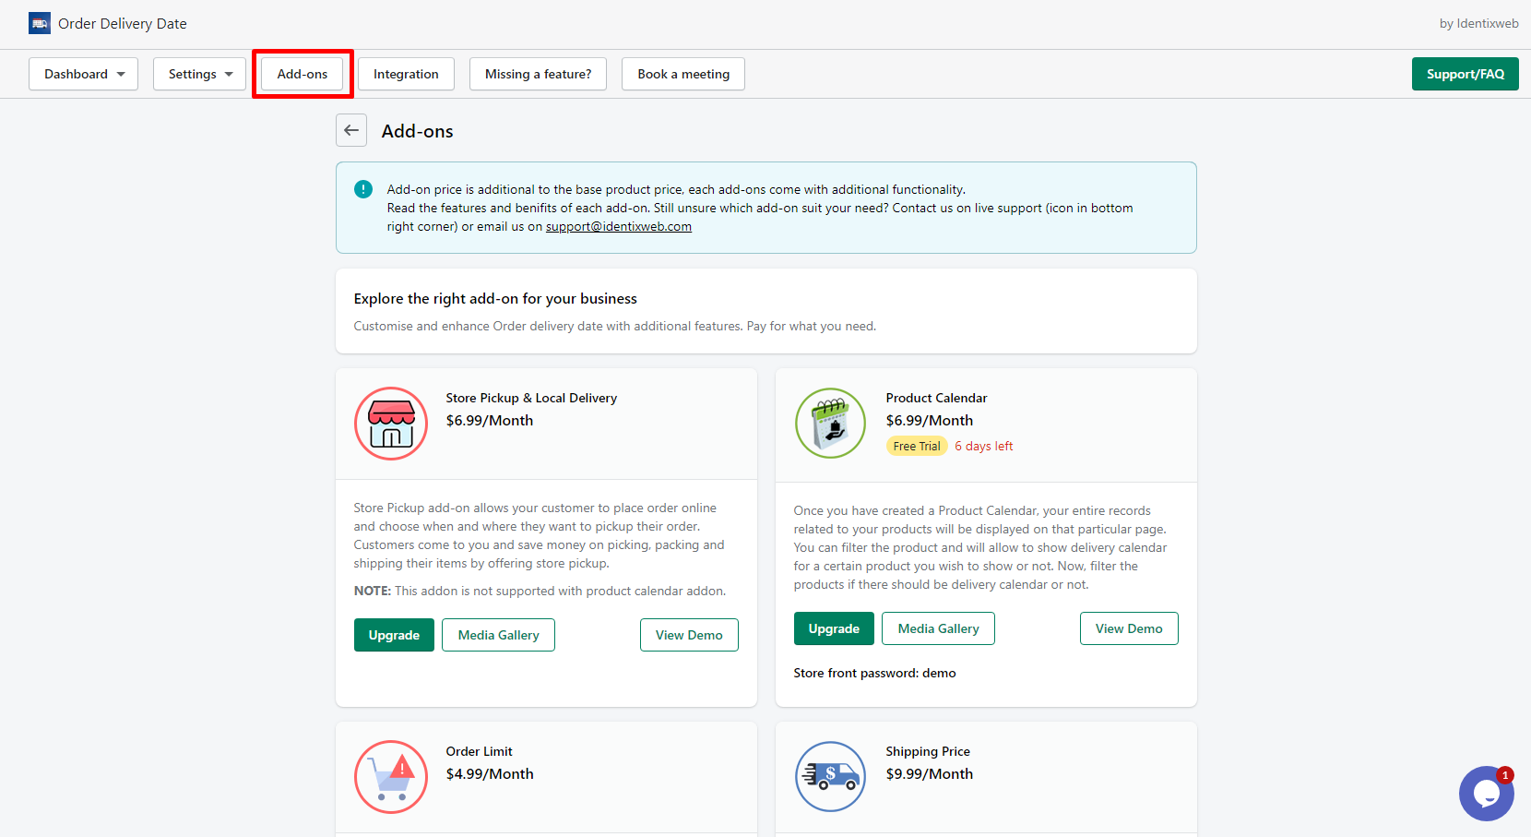Click the Free Trial badge
1531x837 pixels.
(917, 446)
